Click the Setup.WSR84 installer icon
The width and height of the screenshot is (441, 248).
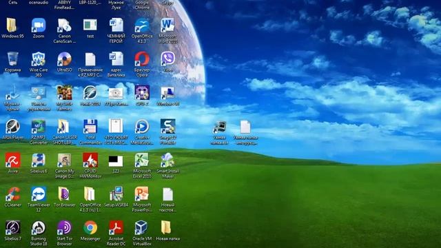pos(116,194)
